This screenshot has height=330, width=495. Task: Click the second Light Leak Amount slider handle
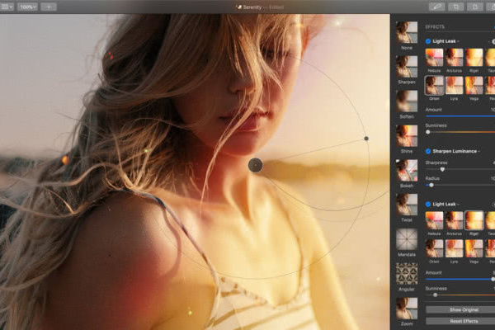pos(493,279)
